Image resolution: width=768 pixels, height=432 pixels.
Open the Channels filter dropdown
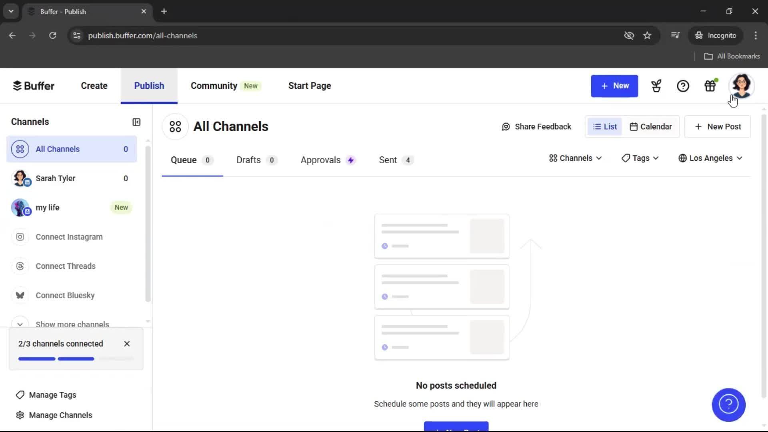coord(575,158)
